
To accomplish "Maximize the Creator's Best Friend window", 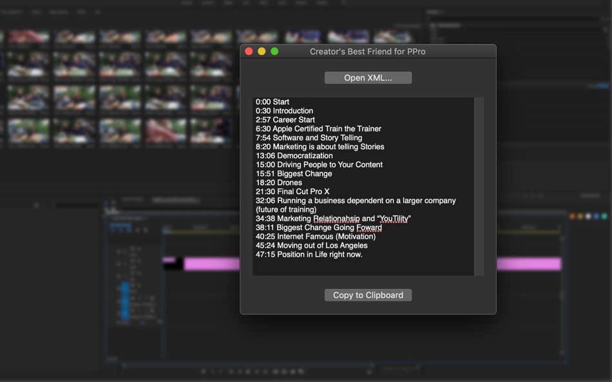I will 274,51.
